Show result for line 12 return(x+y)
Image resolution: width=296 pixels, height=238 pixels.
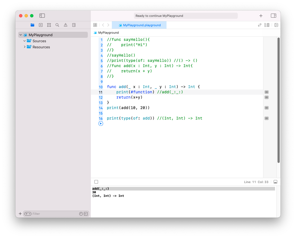click(266, 97)
